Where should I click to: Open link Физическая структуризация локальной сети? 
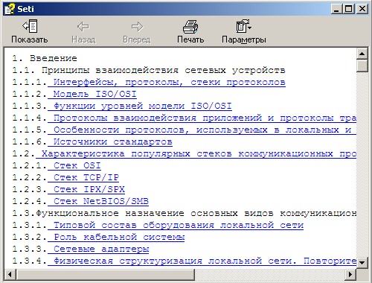tap(202, 261)
